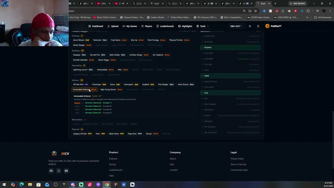Expand Off-Ball Pest badge requirements
Screen dimensions: 334x188
click(x=81, y=85)
